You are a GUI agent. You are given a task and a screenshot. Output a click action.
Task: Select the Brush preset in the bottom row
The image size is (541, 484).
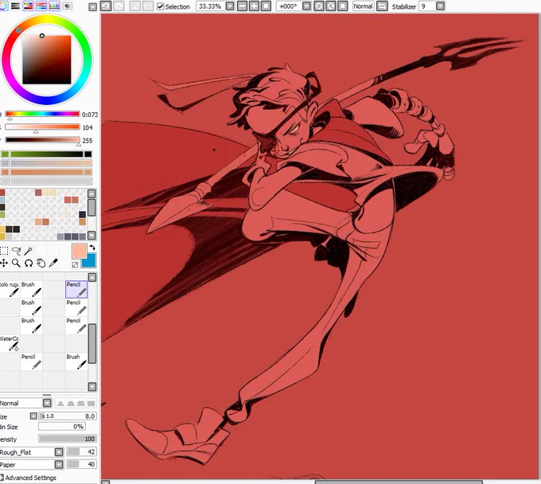point(76,361)
